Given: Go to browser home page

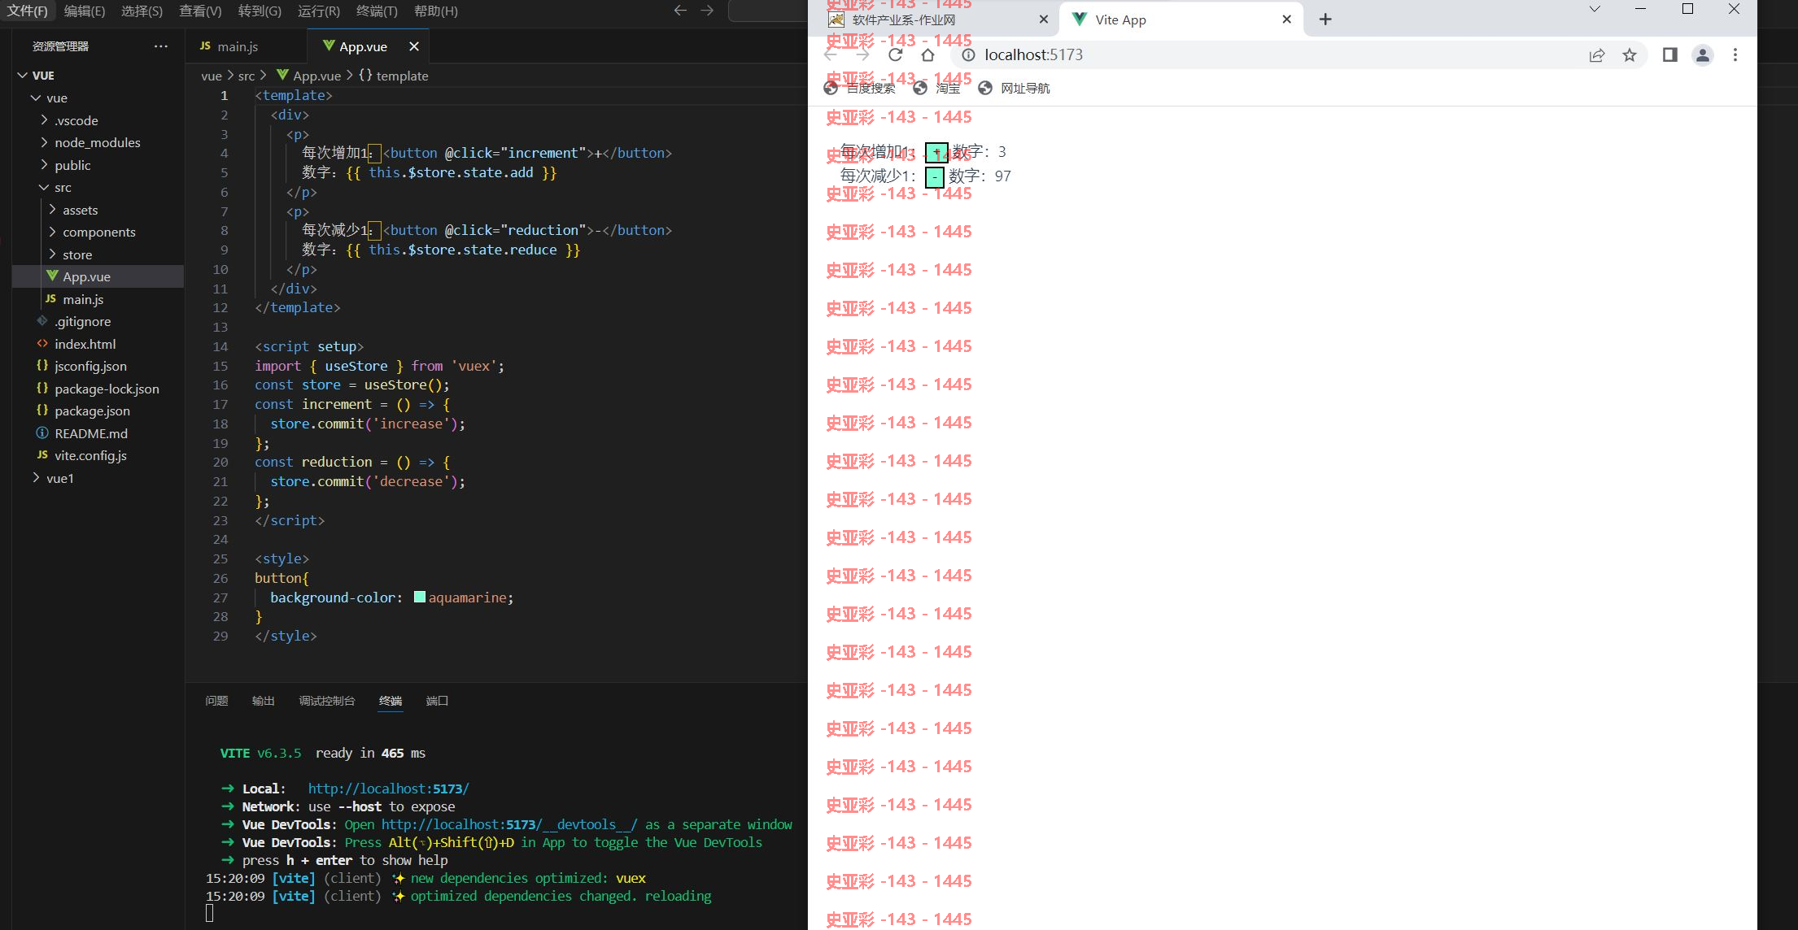Looking at the screenshot, I should coord(927,54).
